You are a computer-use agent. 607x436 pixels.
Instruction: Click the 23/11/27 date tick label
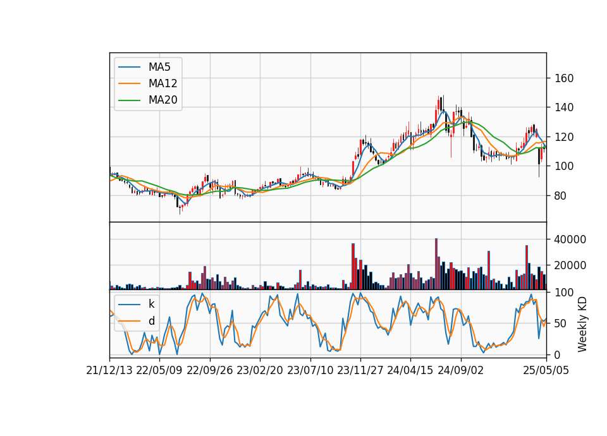(x=360, y=371)
